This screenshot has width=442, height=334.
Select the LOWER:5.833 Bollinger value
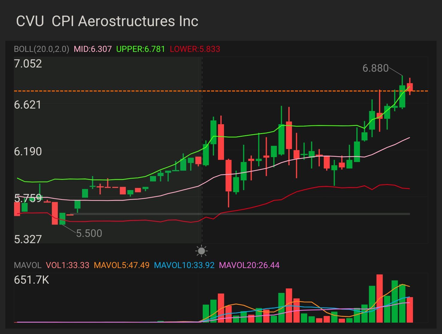point(195,49)
